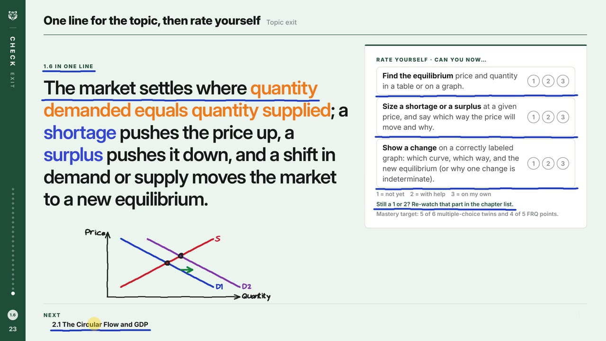Click the active white progress dot in the sidebar
606x341 pixels.
pos(13,294)
